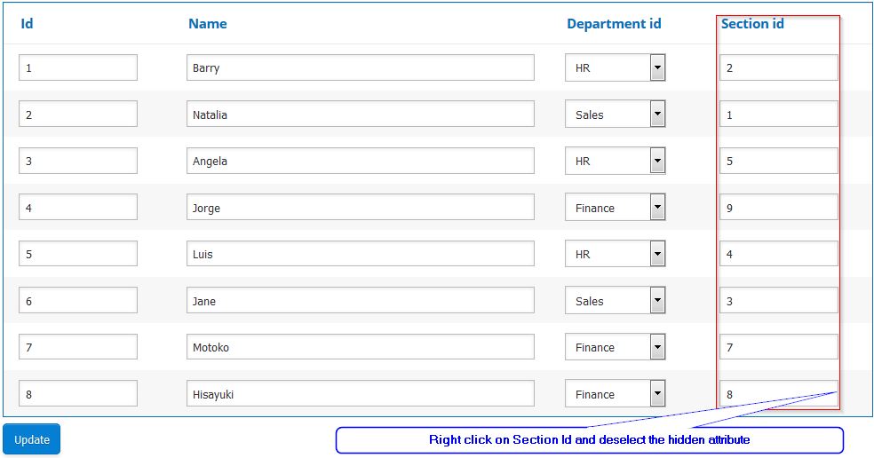Open the department dropdown for Luis

(657, 254)
